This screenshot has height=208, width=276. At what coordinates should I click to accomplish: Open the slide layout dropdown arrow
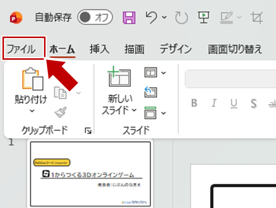pyautogui.click(x=164, y=73)
